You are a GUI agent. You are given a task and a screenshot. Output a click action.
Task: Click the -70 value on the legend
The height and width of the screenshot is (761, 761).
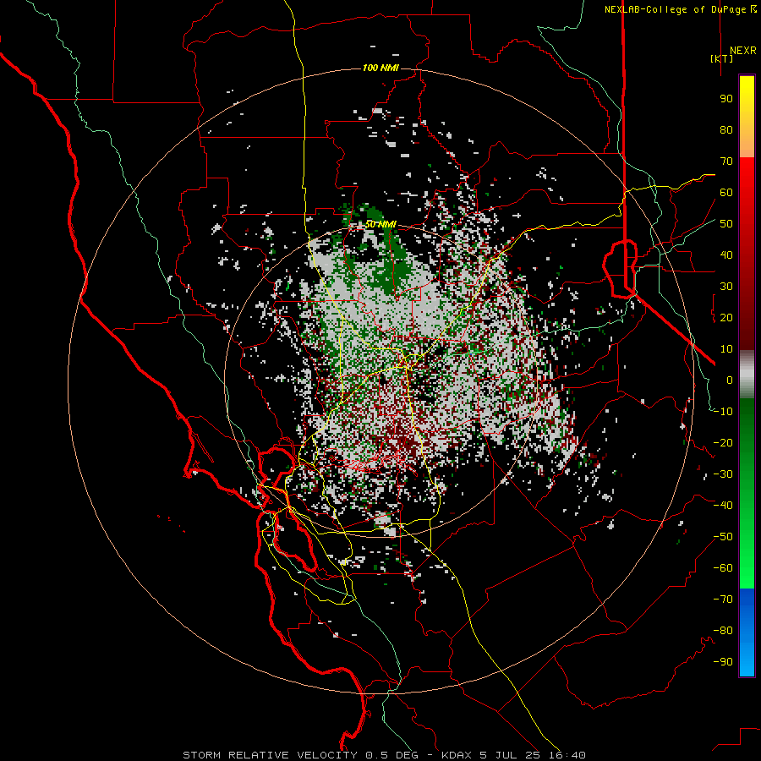click(x=723, y=599)
